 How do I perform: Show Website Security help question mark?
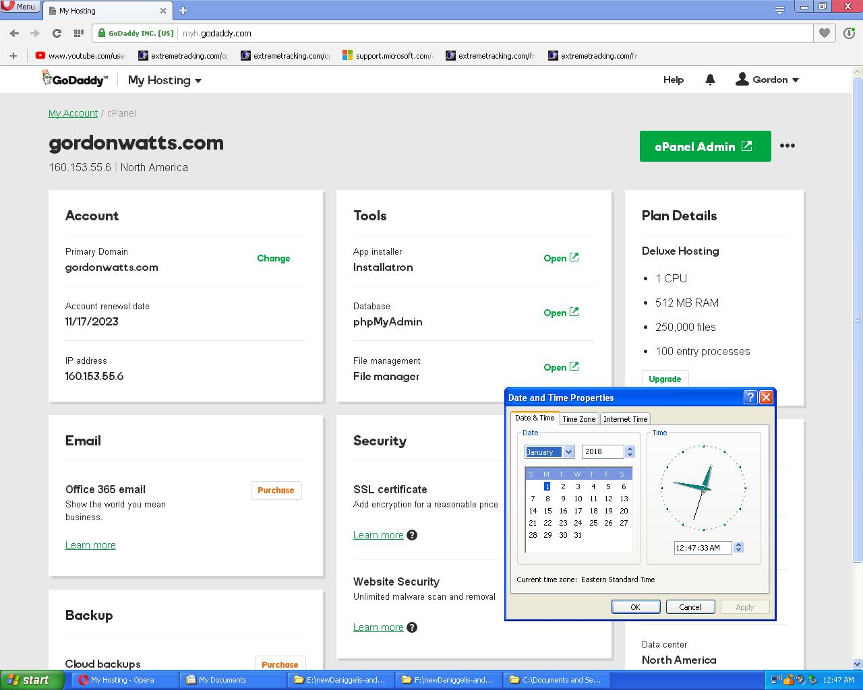click(412, 627)
